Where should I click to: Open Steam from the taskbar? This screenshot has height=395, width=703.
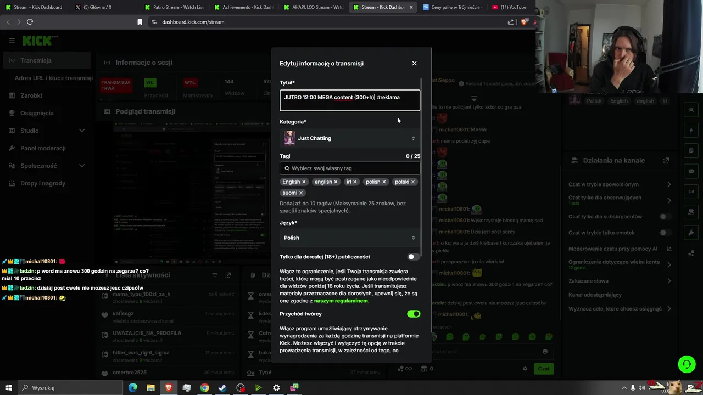[x=222, y=388]
